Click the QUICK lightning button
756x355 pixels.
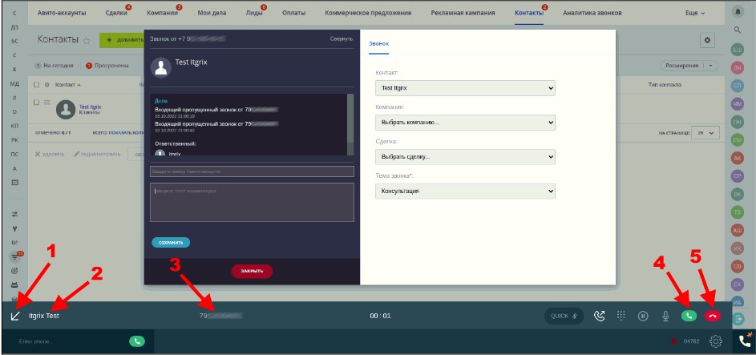pos(564,316)
